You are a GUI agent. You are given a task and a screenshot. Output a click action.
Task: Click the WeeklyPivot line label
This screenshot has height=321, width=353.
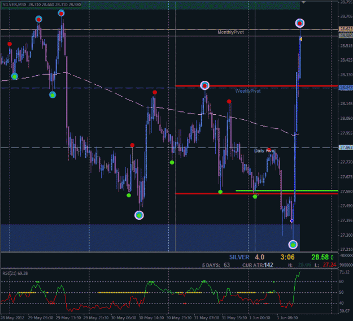pyautogui.click(x=248, y=91)
